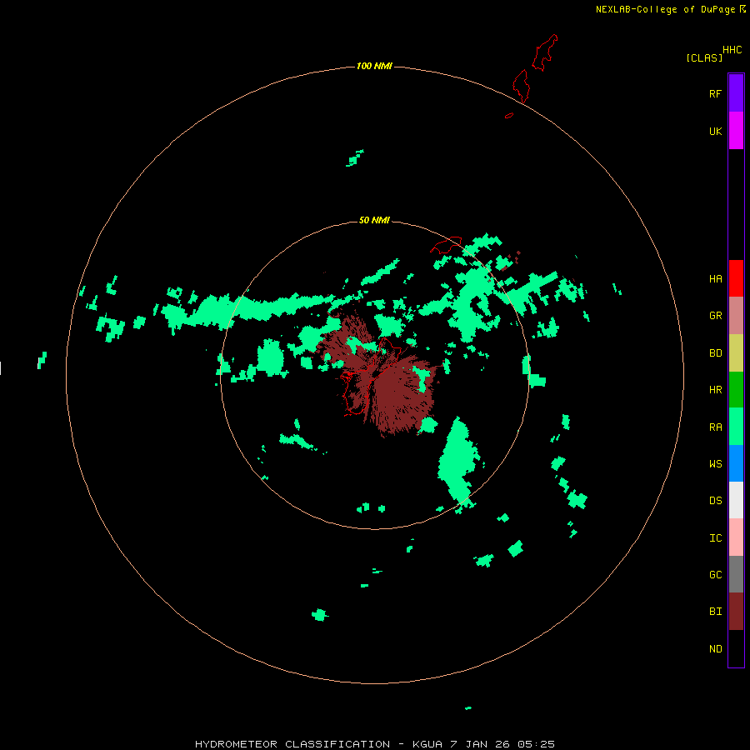Click the BD legend label

(x=715, y=353)
